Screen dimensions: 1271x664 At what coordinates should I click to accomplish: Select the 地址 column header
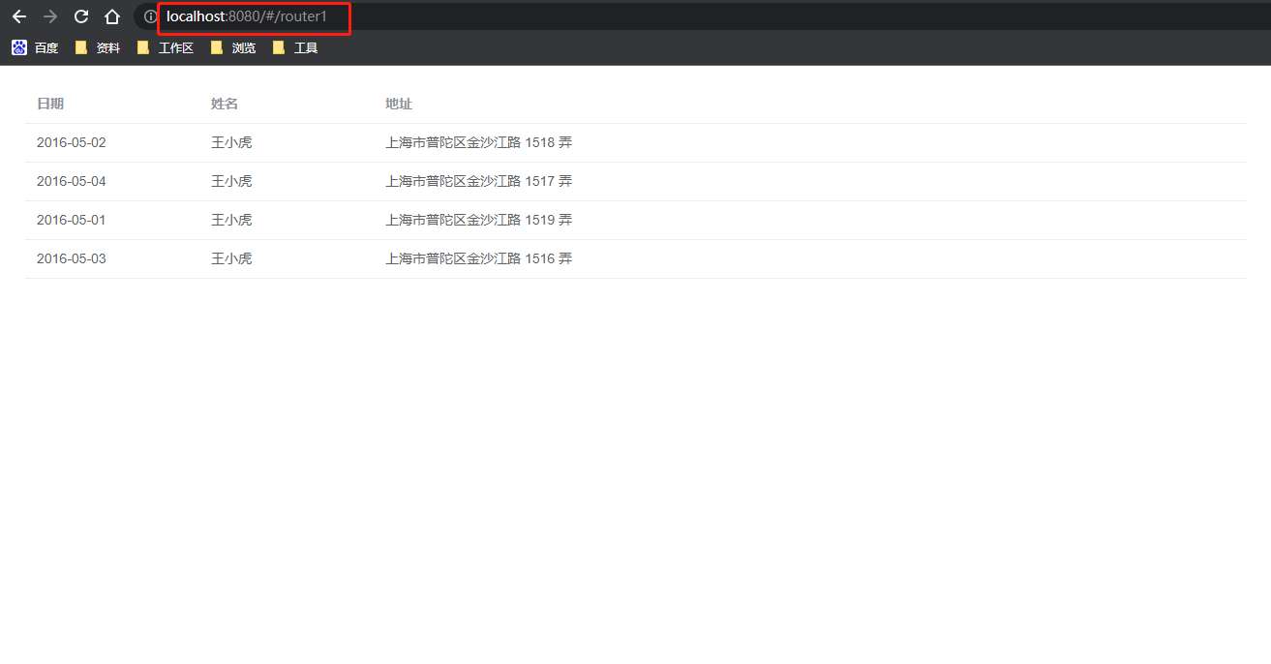(x=399, y=104)
